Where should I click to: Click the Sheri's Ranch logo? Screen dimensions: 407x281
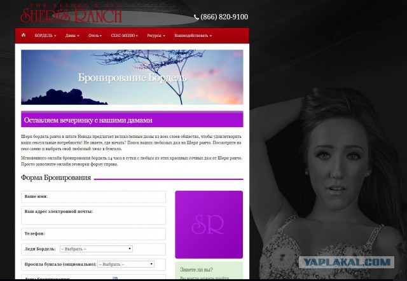click(71, 13)
